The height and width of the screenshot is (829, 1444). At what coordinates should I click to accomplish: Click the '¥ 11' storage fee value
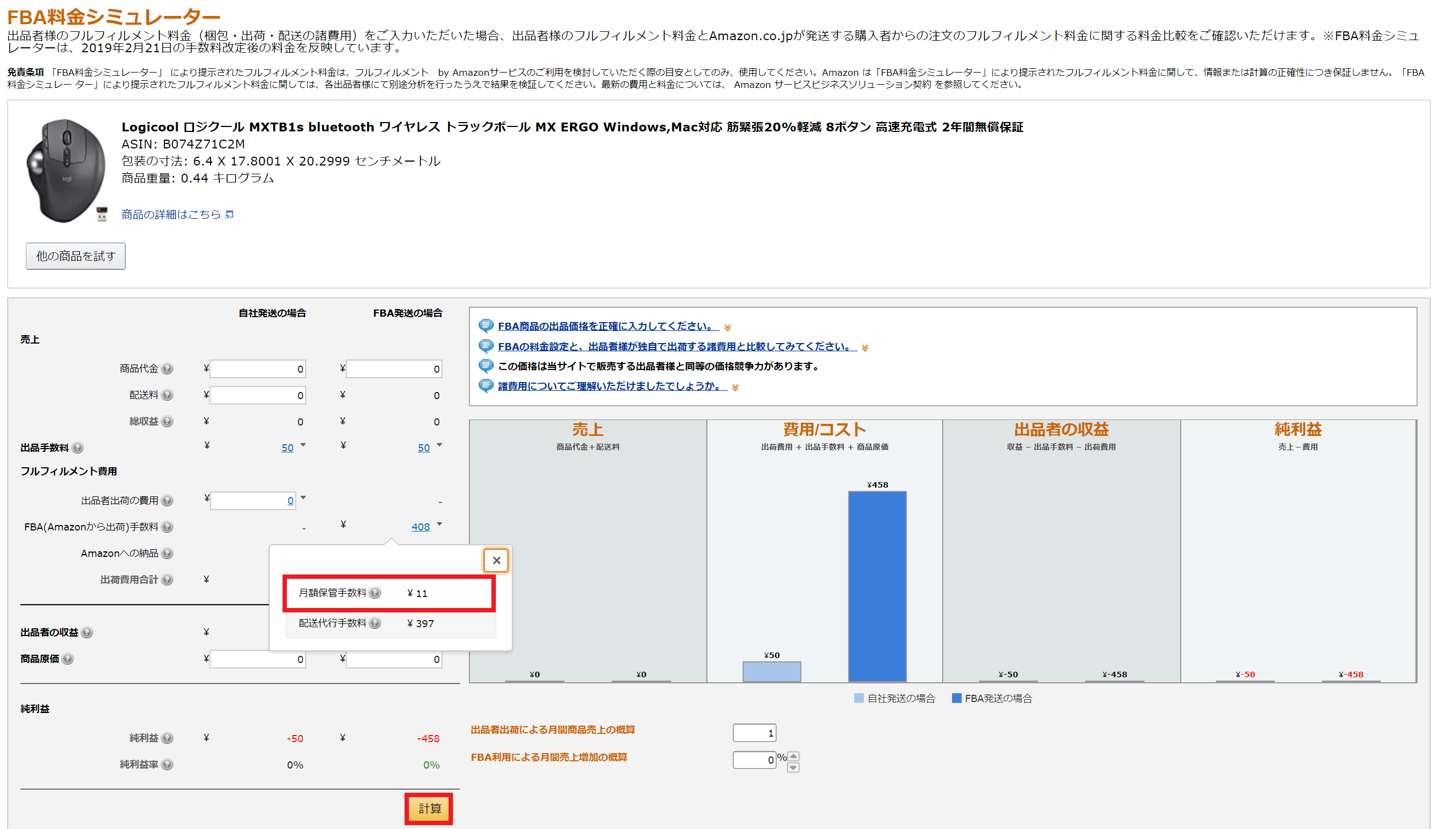tap(417, 594)
